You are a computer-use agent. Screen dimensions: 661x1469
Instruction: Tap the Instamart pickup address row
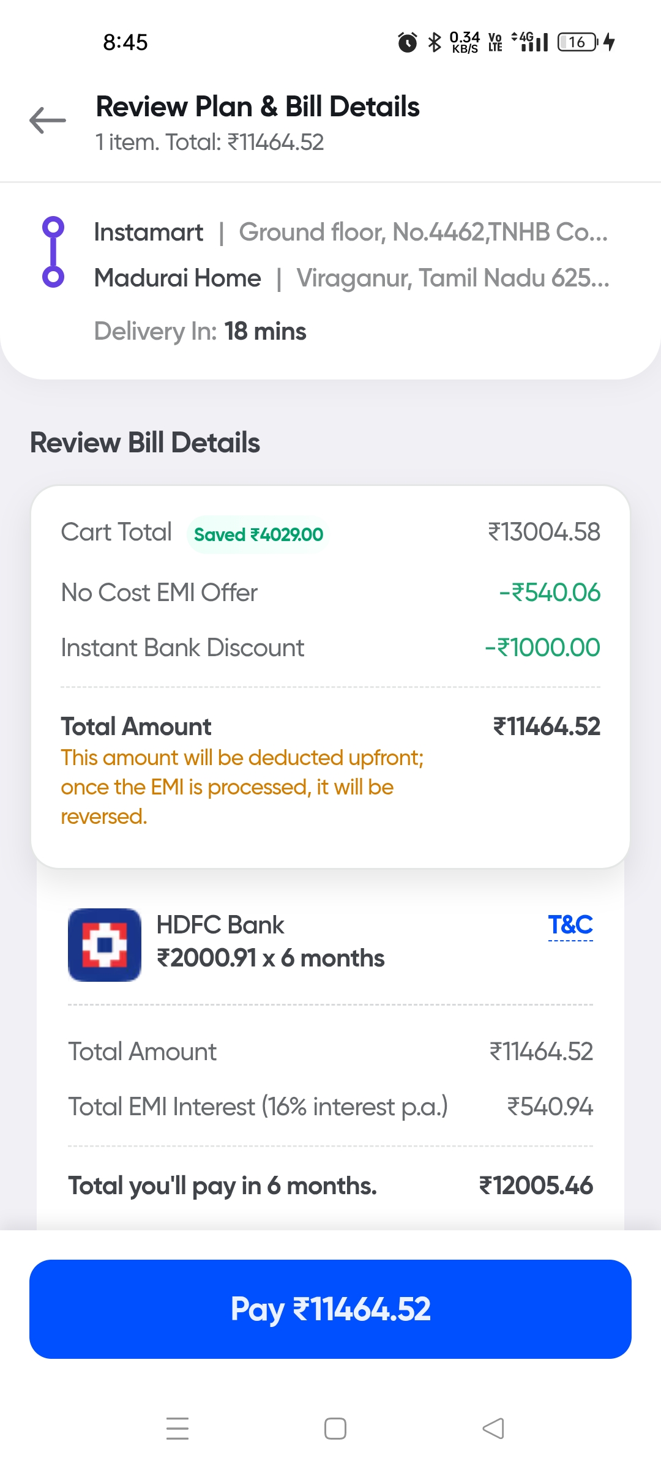point(351,233)
